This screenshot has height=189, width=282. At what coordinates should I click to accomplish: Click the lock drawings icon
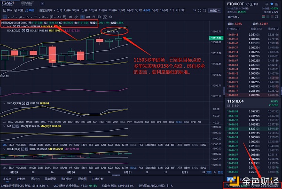point(94,17)
